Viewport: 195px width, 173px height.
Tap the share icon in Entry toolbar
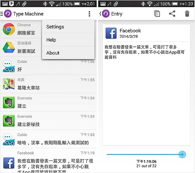click(172, 14)
